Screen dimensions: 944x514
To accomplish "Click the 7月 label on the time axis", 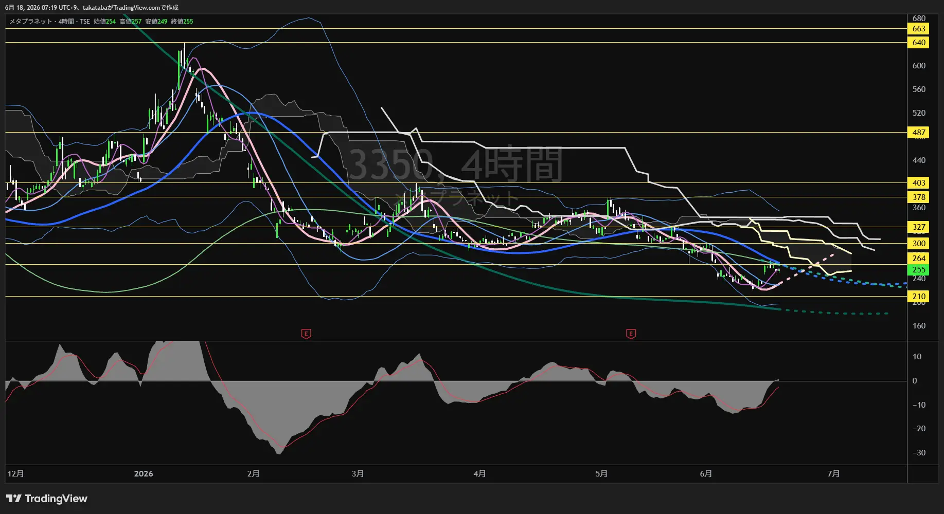I will 833,474.
